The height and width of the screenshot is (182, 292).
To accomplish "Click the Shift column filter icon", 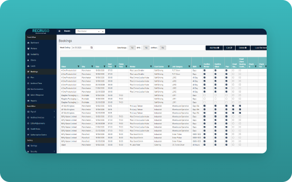I will (200, 66).
